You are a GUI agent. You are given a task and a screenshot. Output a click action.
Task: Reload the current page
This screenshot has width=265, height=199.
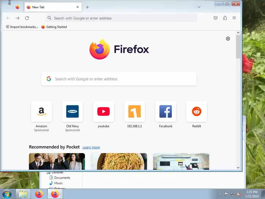point(27,18)
